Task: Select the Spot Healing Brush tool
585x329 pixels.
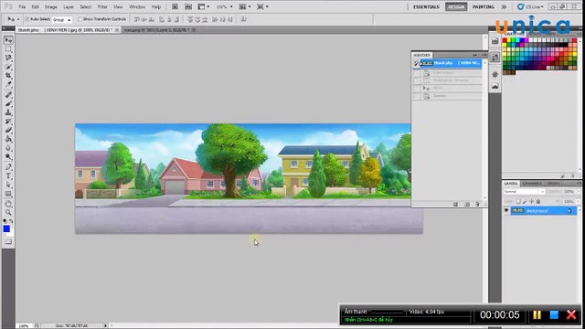Action: coord(8,95)
